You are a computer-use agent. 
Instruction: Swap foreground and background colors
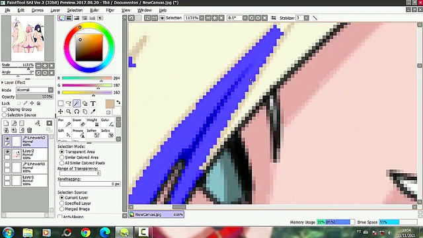(118, 102)
